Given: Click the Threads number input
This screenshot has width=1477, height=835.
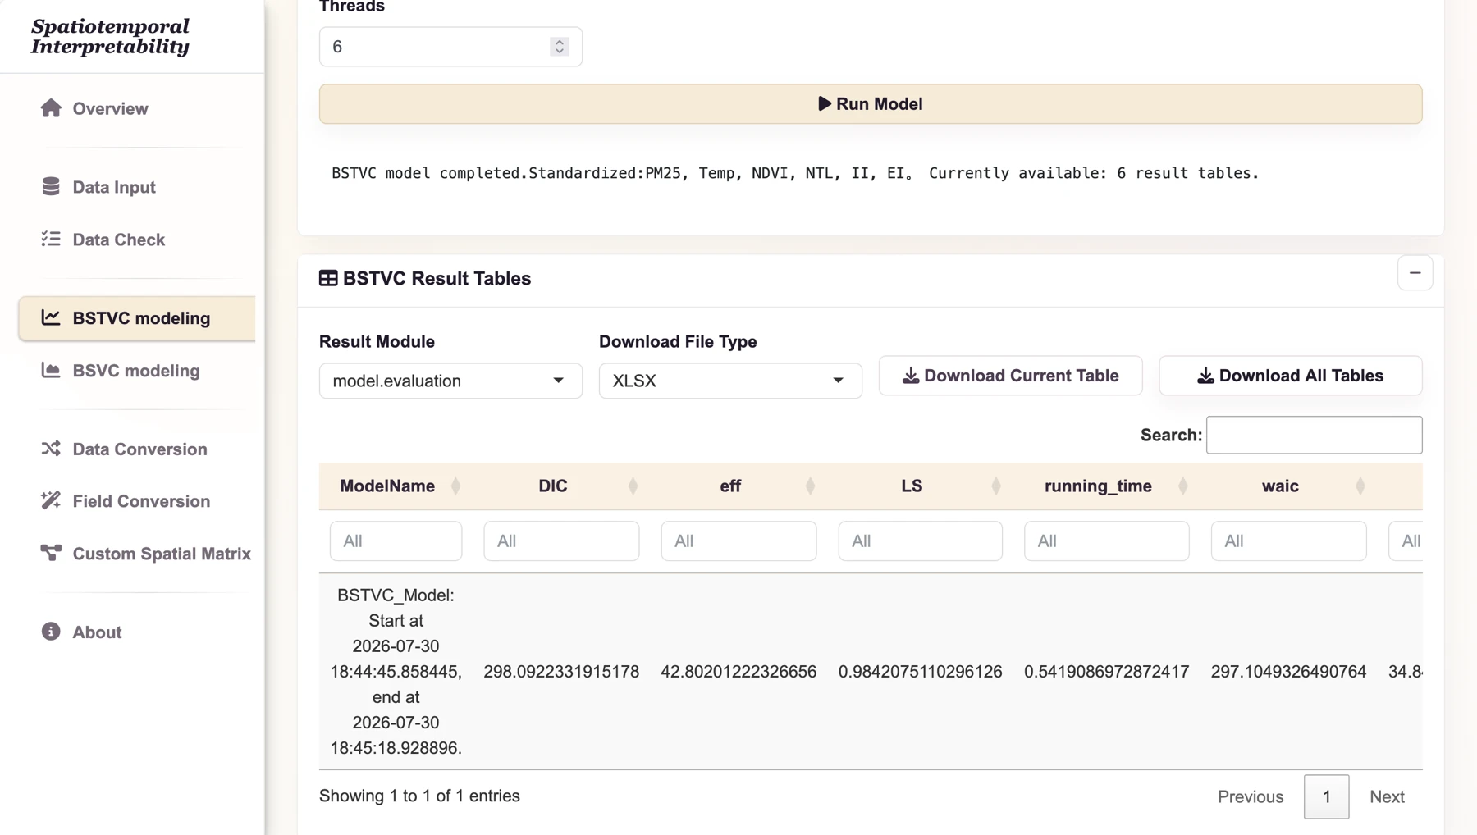Looking at the screenshot, I should pos(450,47).
